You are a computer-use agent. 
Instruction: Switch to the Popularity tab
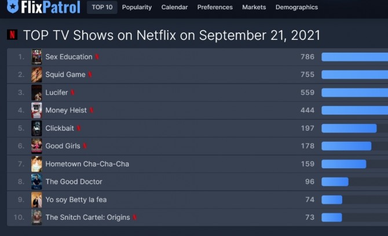[x=137, y=8]
